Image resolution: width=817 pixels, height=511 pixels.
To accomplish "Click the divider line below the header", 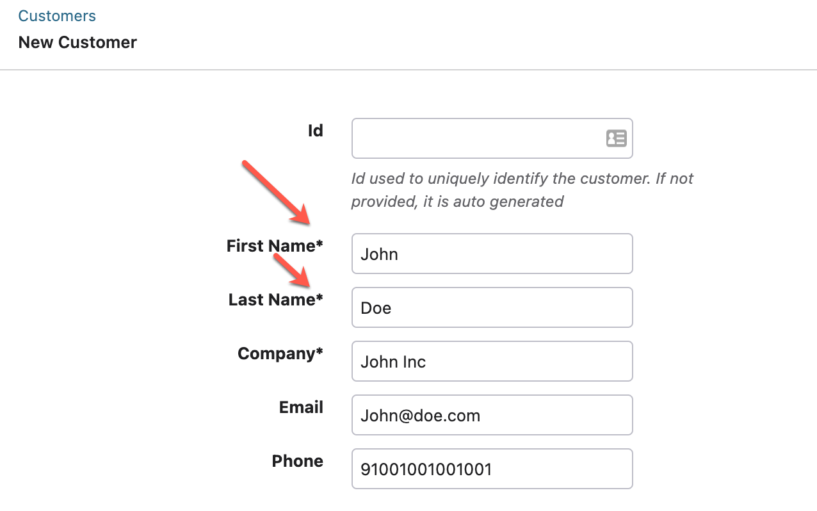I will point(408,69).
